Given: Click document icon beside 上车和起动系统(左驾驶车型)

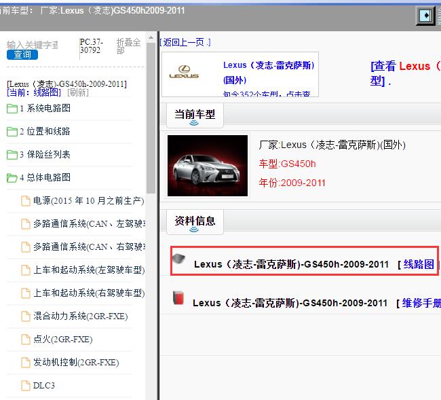Looking at the screenshot, I should 26,270.
